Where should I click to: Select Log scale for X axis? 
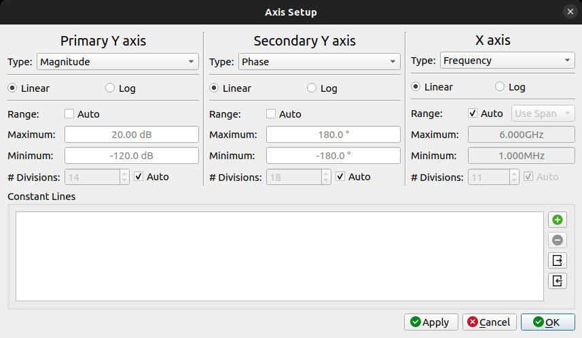pyautogui.click(x=500, y=87)
